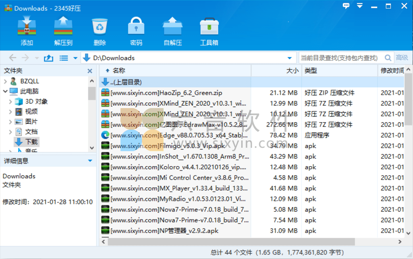The width and height of the screenshot is (413, 259).
Task: Click the 高级 search button
Action: [402, 57]
